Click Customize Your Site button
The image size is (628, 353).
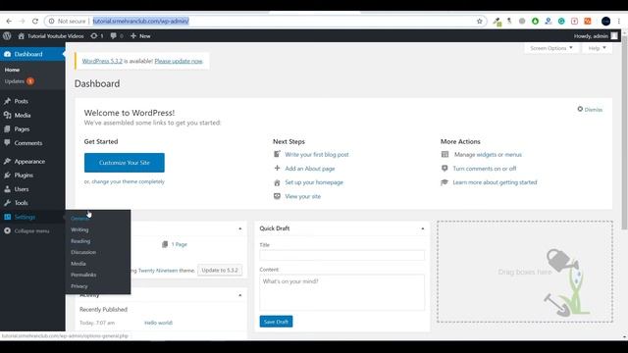125,163
